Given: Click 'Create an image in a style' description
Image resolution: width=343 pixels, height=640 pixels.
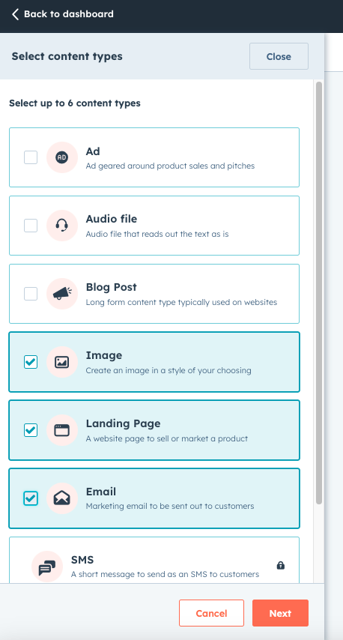Looking at the screenshot, I should (169, 371).
